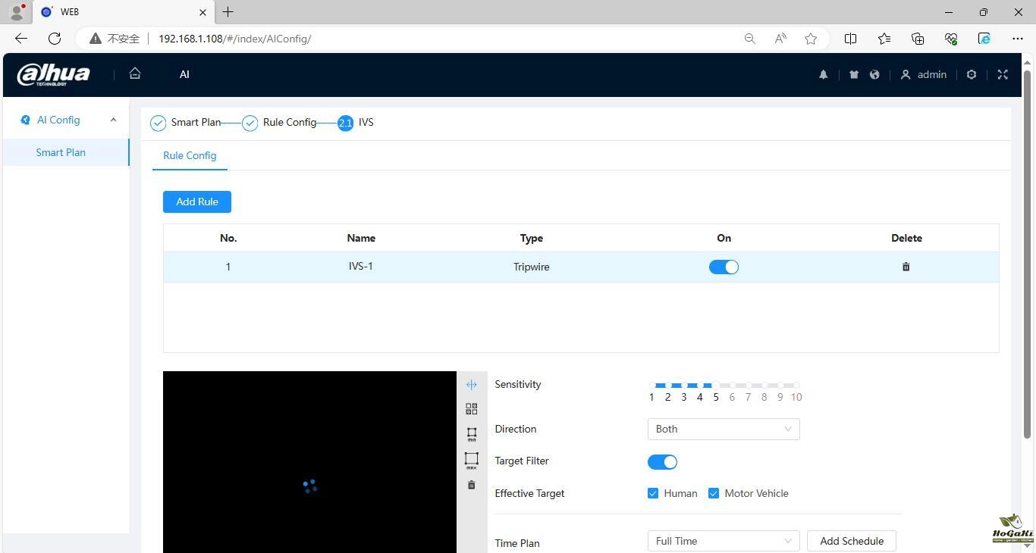Image resolution: width=1036 pixels, height=553 pixels.
Task: Uncheck the Motor Vehicle checkbox
Action: [714, 493]
